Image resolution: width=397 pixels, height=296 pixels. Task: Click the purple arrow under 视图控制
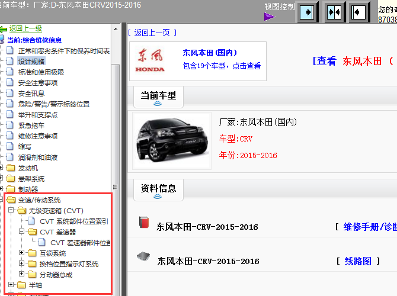pos(269,17)
